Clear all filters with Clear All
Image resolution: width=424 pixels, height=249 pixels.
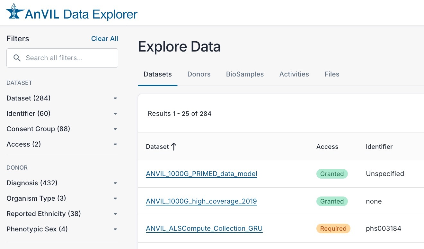[x=104, y=39]
